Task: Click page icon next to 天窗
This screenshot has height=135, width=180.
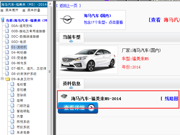Action: tap(12, 116)
